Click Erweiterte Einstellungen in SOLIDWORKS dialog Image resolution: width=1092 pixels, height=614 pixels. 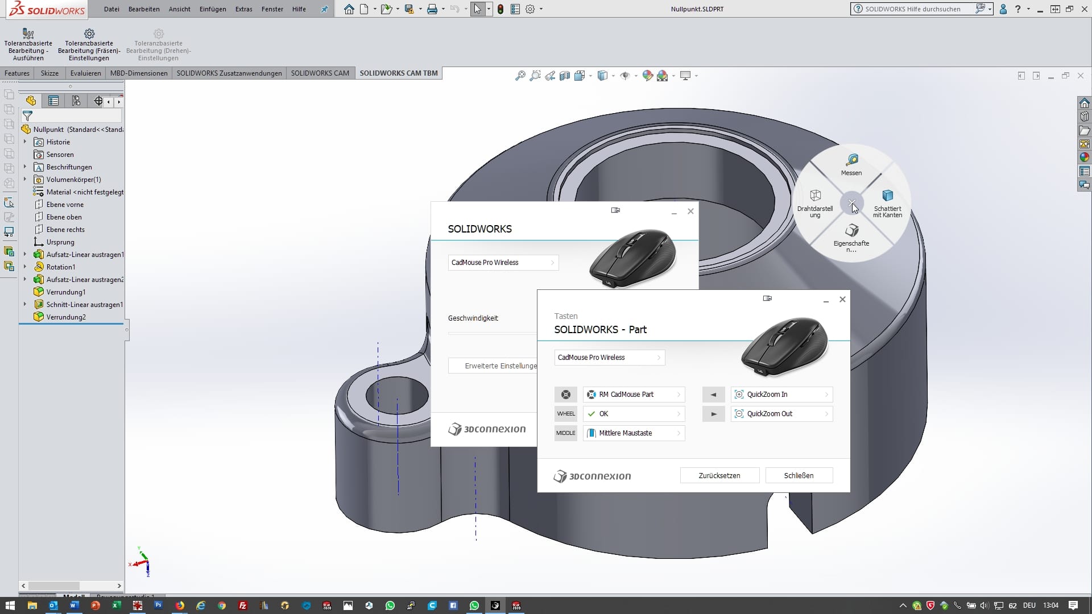pos(493,366)
